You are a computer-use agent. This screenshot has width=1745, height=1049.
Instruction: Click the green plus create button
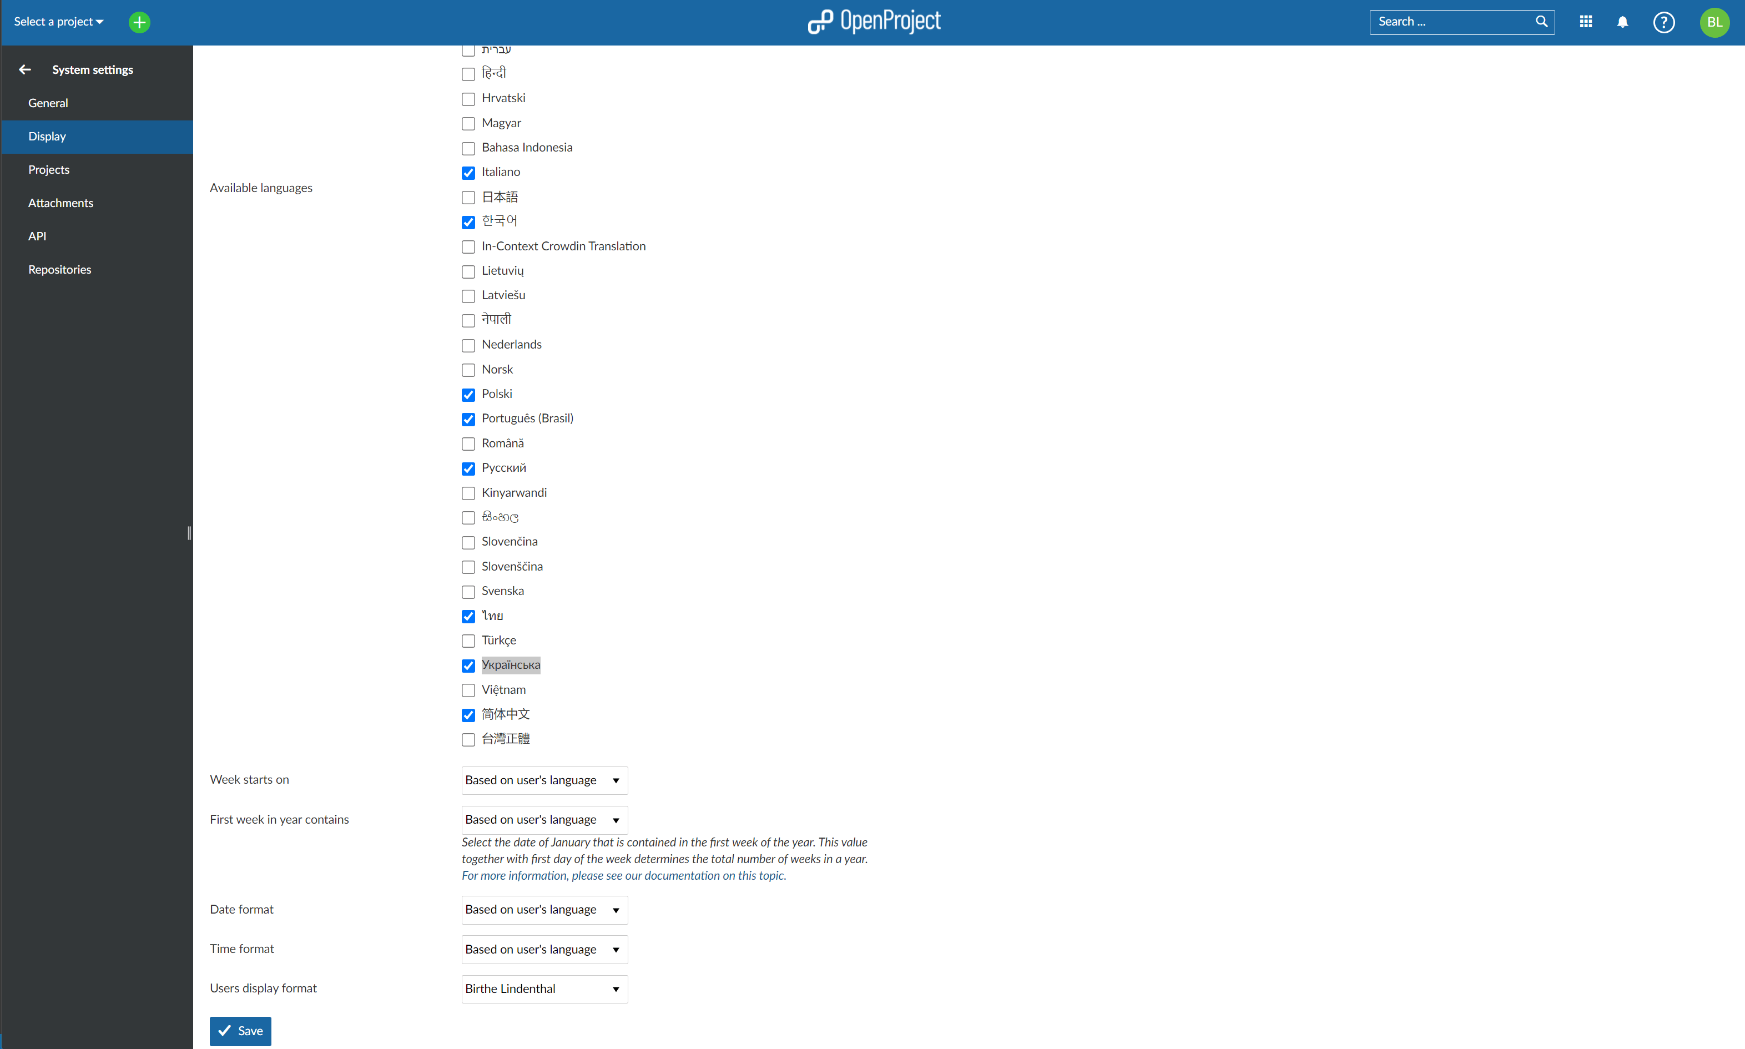139,22
